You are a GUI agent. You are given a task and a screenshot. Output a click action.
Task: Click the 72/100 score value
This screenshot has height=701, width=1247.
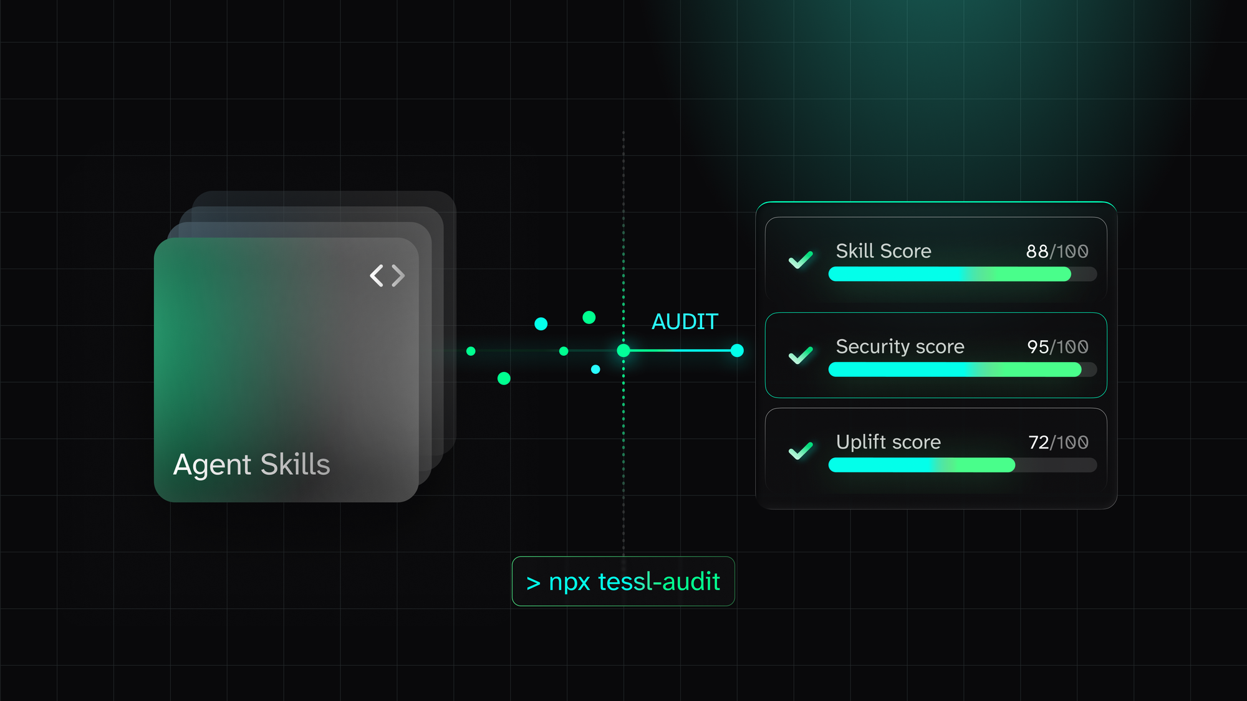coord(1058,442)
